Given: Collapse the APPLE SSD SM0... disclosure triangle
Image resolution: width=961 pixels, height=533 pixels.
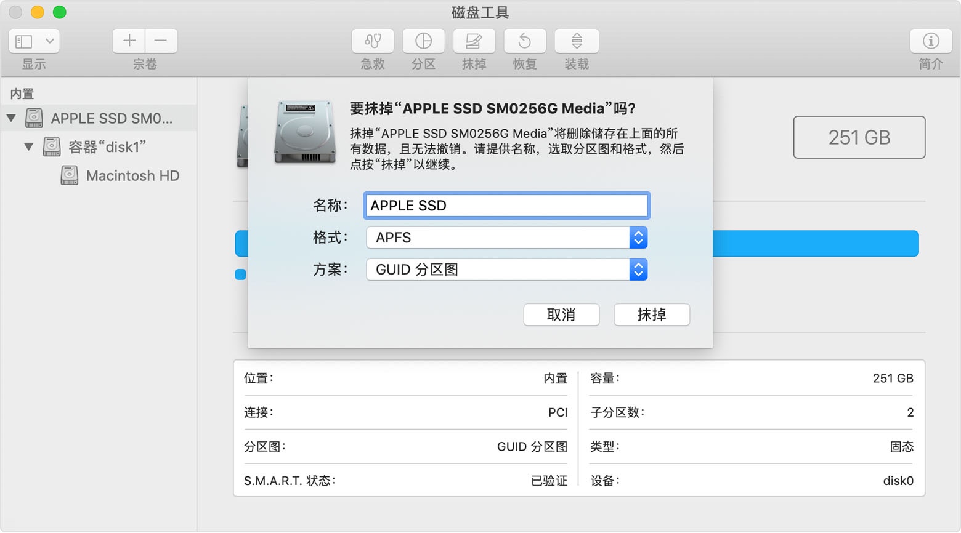Looking at the screenshot, I should click(11, 118).
